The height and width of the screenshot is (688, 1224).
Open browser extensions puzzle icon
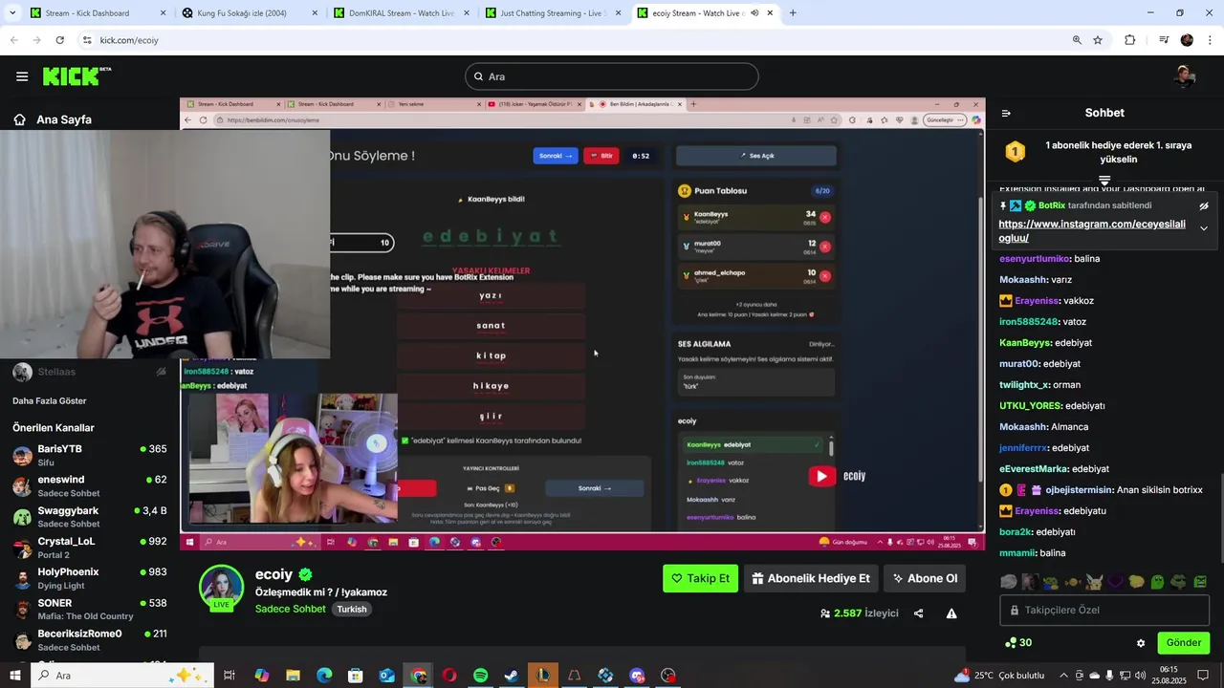1130,40
